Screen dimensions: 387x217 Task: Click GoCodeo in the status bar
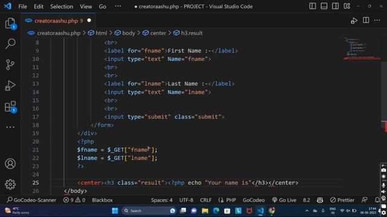pyautogui.click(x=253, y=200)
